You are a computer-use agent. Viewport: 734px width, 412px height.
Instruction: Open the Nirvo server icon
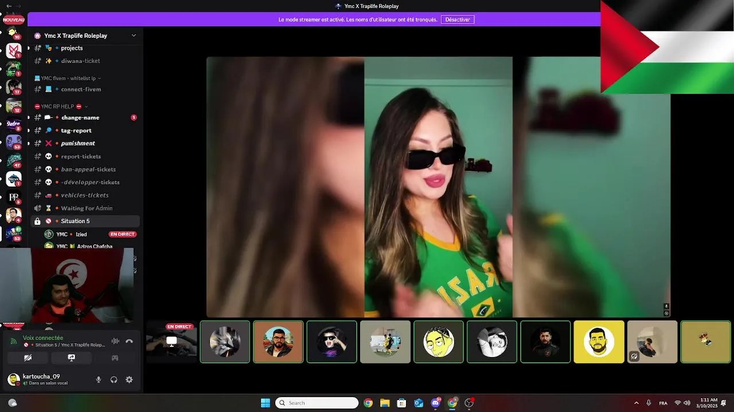[x=14, y=179]
